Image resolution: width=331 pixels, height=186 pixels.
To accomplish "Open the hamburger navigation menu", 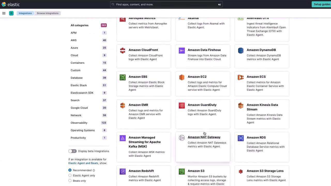I will coord(4,13).
